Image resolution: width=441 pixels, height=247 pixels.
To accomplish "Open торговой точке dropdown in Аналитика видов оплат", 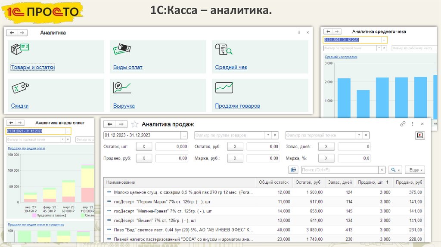I will pos(62,139).
